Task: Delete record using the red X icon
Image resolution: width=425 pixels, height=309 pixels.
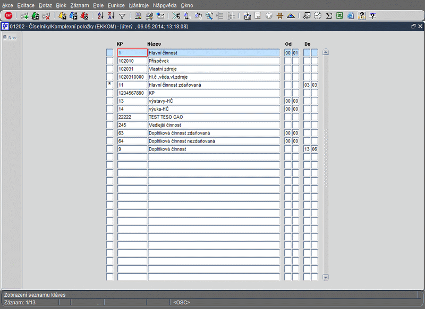Action: point(46,16)
